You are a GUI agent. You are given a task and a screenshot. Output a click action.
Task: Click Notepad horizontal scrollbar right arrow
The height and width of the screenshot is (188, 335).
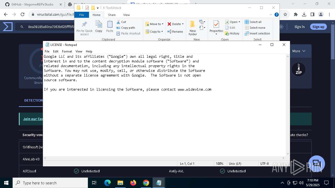click(283, 158)
